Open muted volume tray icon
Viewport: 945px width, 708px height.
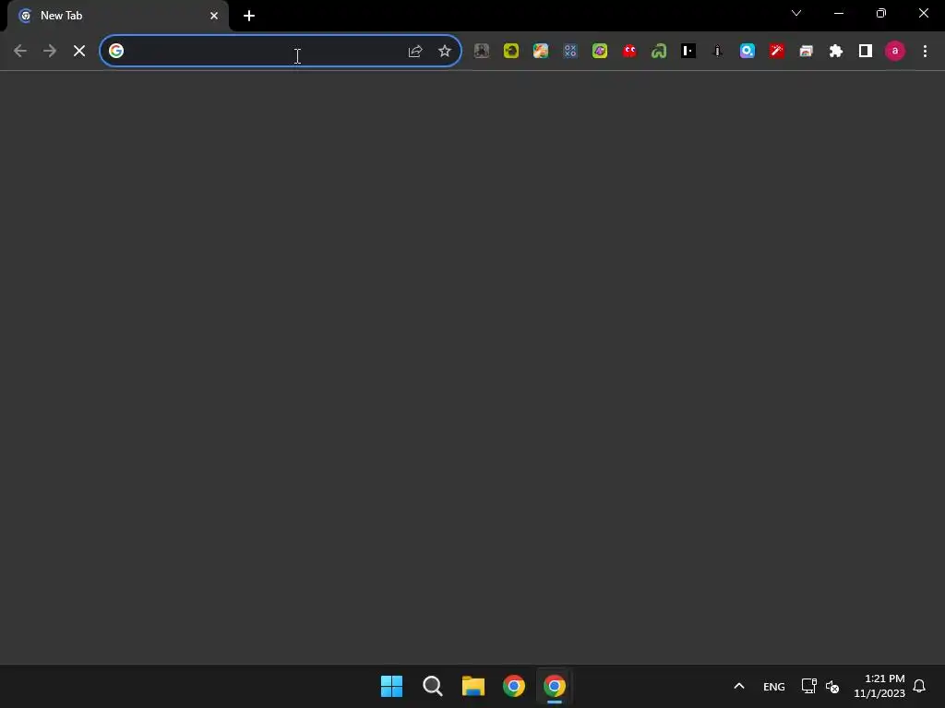[832, 686]
